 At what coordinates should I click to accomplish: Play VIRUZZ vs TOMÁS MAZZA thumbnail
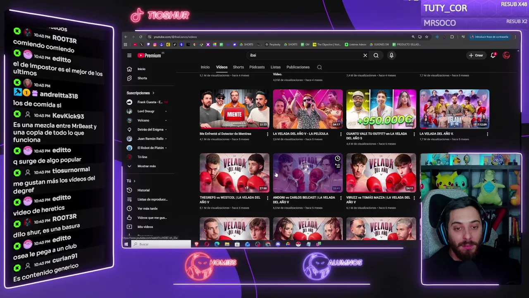pos(381,173)
